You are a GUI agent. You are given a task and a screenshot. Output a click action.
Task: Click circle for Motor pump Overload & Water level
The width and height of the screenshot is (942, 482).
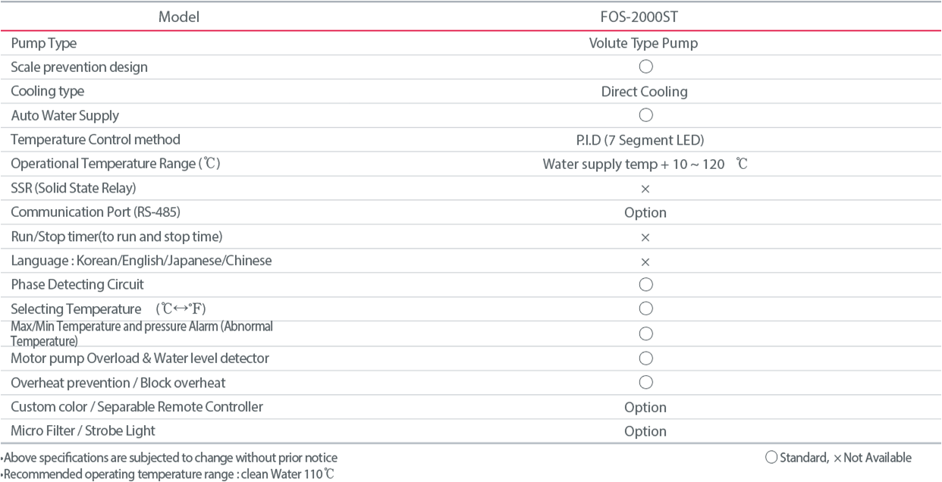coord(645,358)
